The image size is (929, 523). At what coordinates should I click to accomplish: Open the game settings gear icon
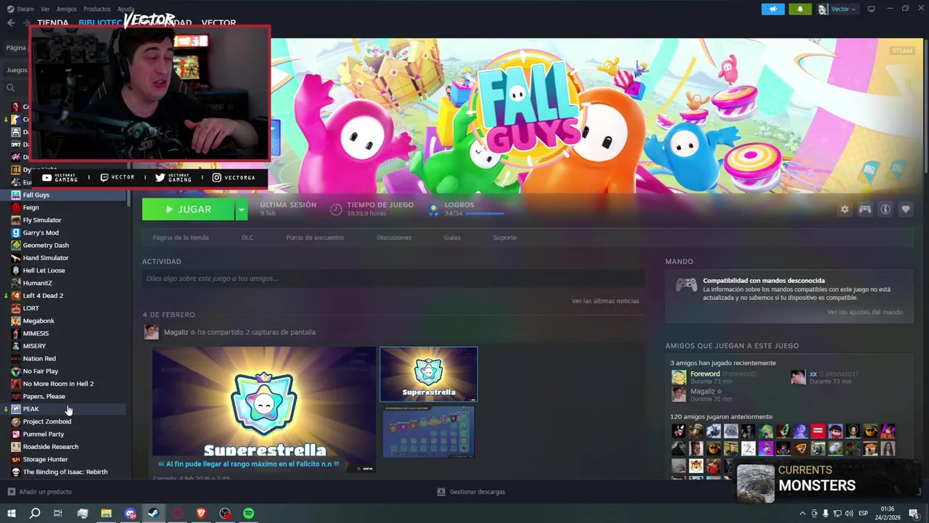point(844,209)
